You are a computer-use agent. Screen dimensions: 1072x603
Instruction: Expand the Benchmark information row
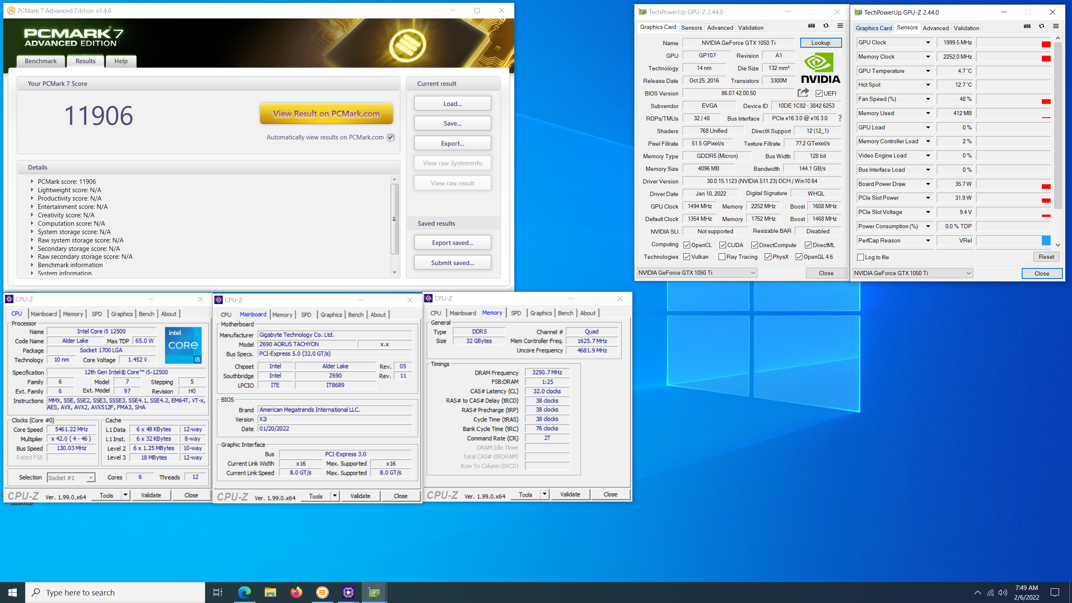coord(32,265)
